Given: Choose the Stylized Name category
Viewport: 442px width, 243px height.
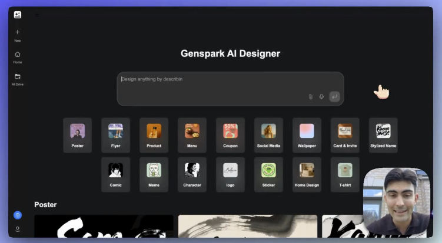Looking at the screenshot, I should click(383, 135).
